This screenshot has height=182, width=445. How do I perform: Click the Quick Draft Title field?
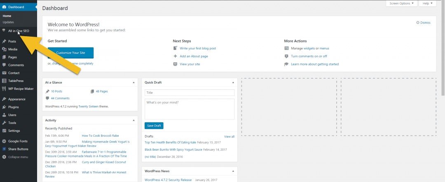pos(190,93)
